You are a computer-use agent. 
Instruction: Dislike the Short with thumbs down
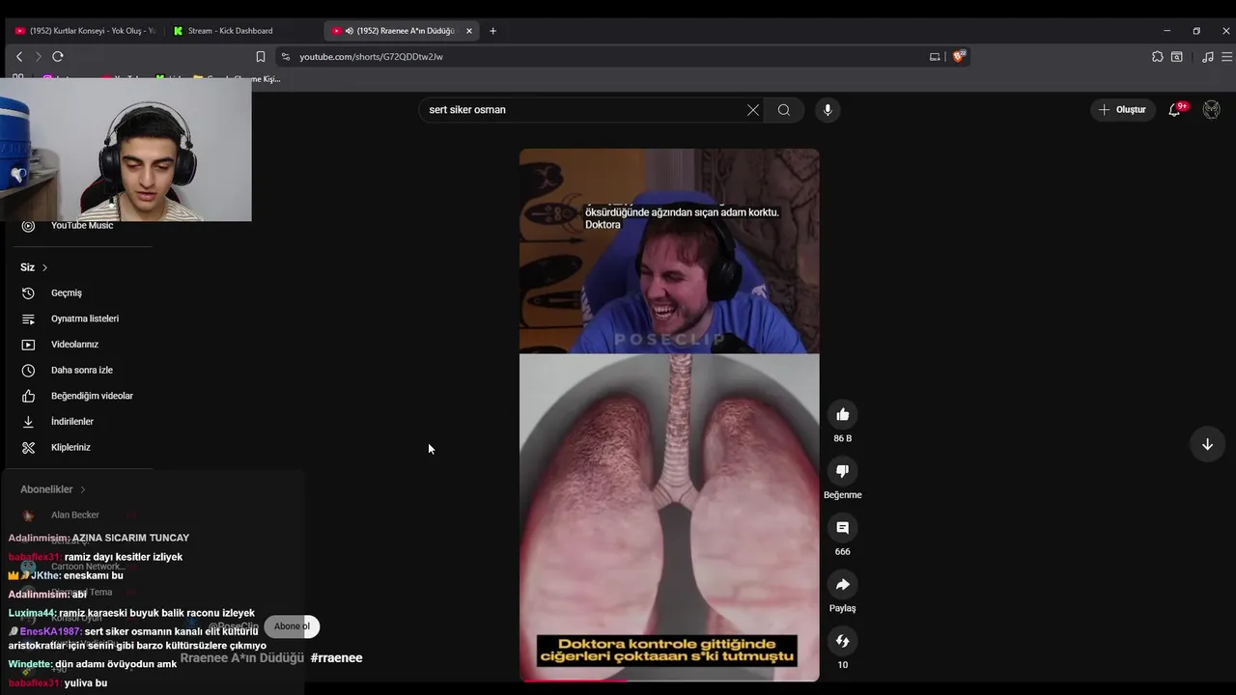tap(843, 471)
